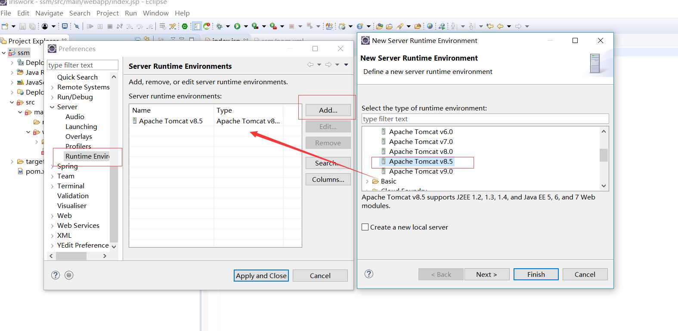Image resolution: width=678 pixels, height=331 pixels.
Task: Open the Navigate menu
Action: (49, 13)
